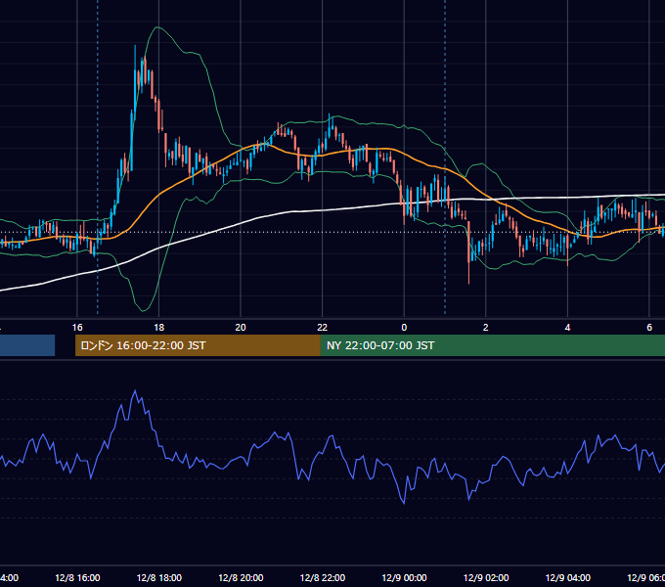Click the 16 hour label on price chart axis
Viewport: 665px width, 587px height.
[77, 328]
